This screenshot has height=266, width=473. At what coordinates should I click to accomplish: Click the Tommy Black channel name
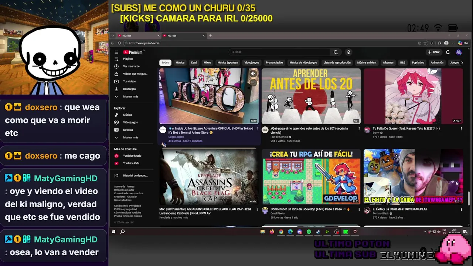381,214
